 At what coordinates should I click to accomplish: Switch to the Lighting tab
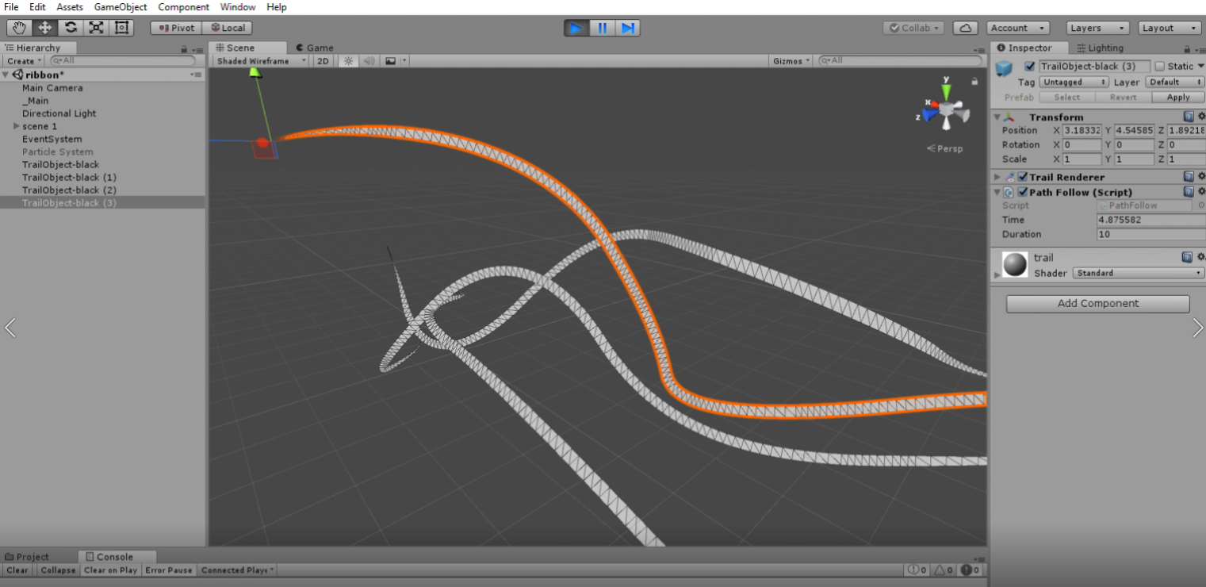1101,48
